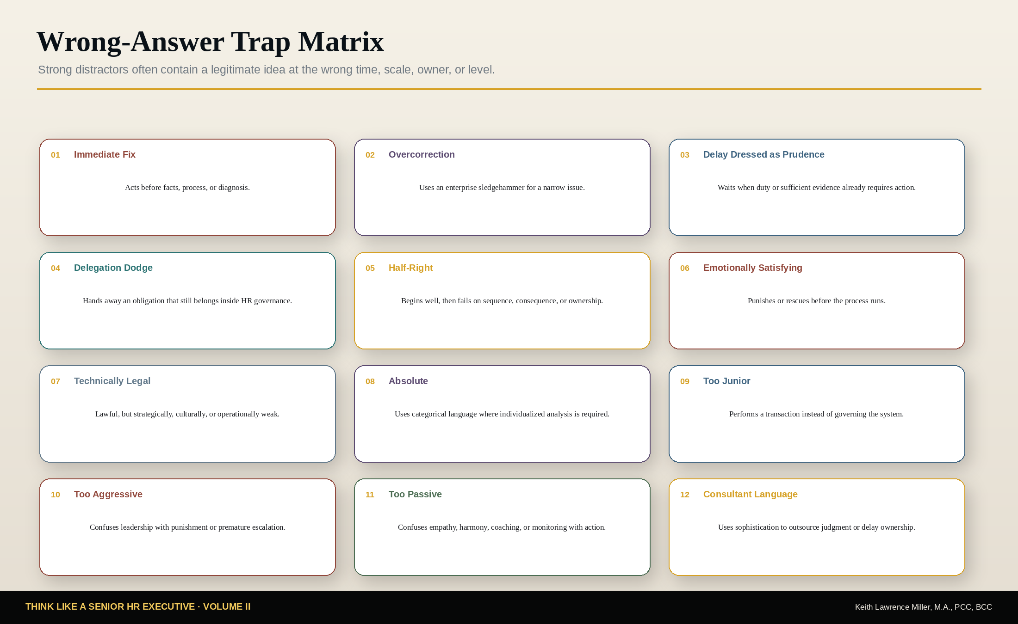
Task: Click the subtitle starting 'Strong distractors often contain'
Action: (x=267, y=70)
